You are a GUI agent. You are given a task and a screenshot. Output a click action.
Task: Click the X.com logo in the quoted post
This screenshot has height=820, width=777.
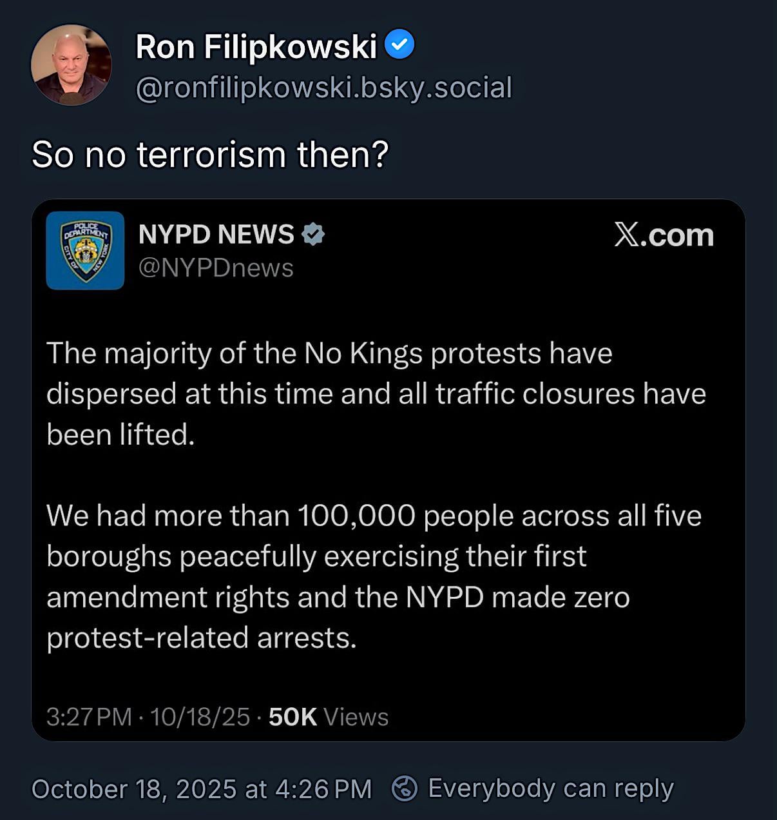click(x=664, y=235)
